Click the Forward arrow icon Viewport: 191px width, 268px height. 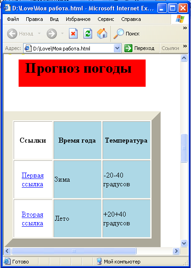[x=52, y=34]
